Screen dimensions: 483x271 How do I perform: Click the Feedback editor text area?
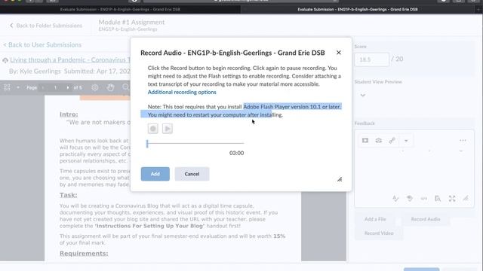414,171
